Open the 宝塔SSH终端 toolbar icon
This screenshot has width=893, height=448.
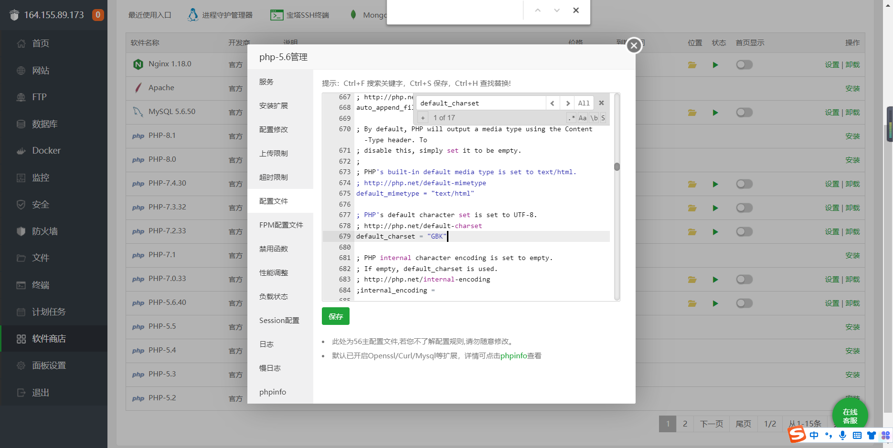[x=276, y=14]
